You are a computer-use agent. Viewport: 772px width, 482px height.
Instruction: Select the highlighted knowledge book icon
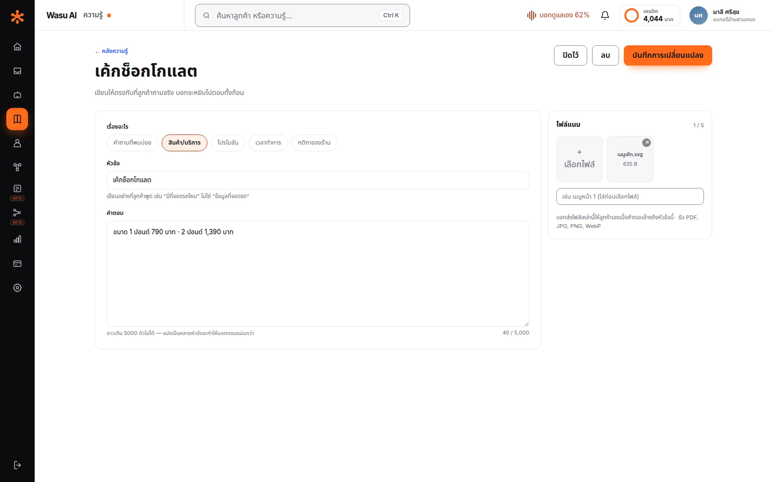[x=17, y=119]
